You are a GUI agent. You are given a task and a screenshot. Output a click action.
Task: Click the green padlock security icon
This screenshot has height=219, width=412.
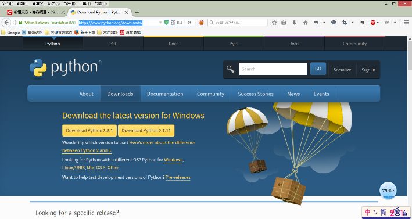point(20,23)
